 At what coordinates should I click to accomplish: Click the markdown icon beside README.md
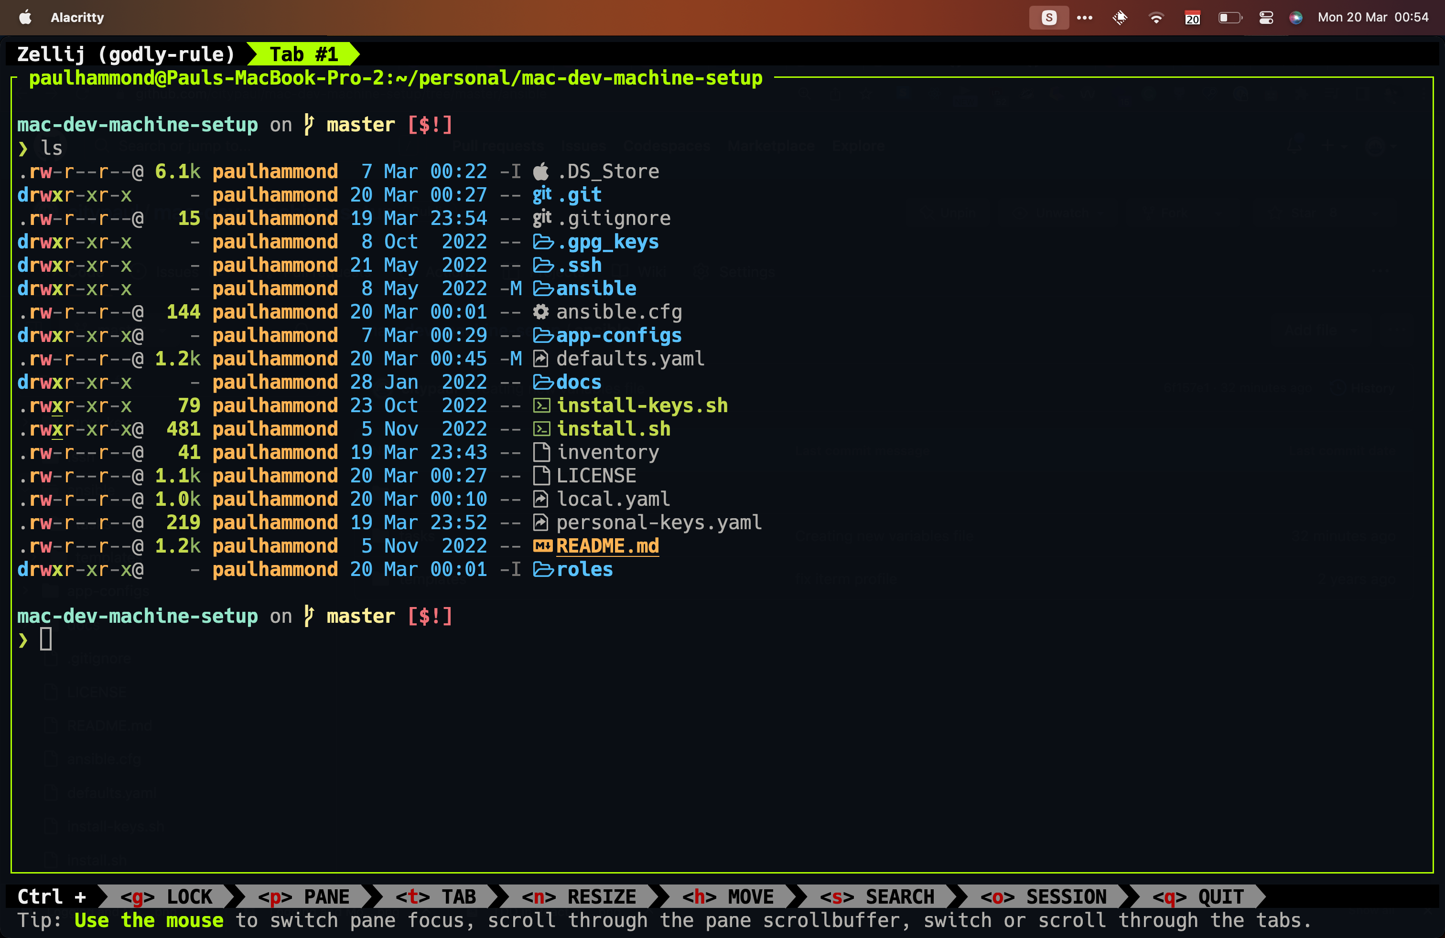click(x=543, y=546)
